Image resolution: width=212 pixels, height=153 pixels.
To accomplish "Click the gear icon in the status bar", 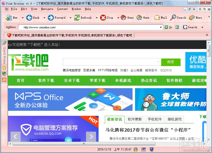I will [136, 149].
